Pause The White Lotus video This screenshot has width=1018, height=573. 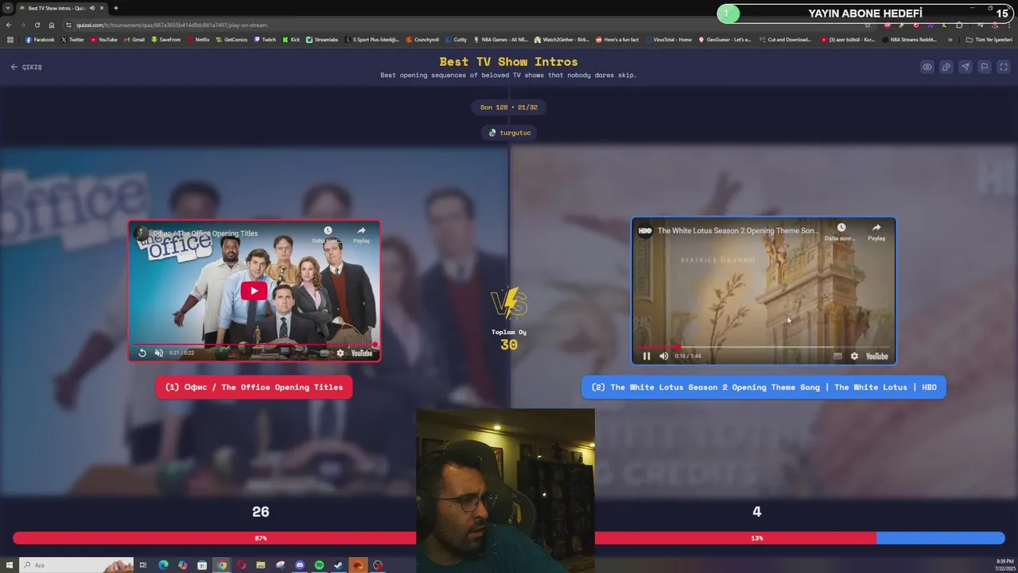pyautogui.click(x=647, y=356)
